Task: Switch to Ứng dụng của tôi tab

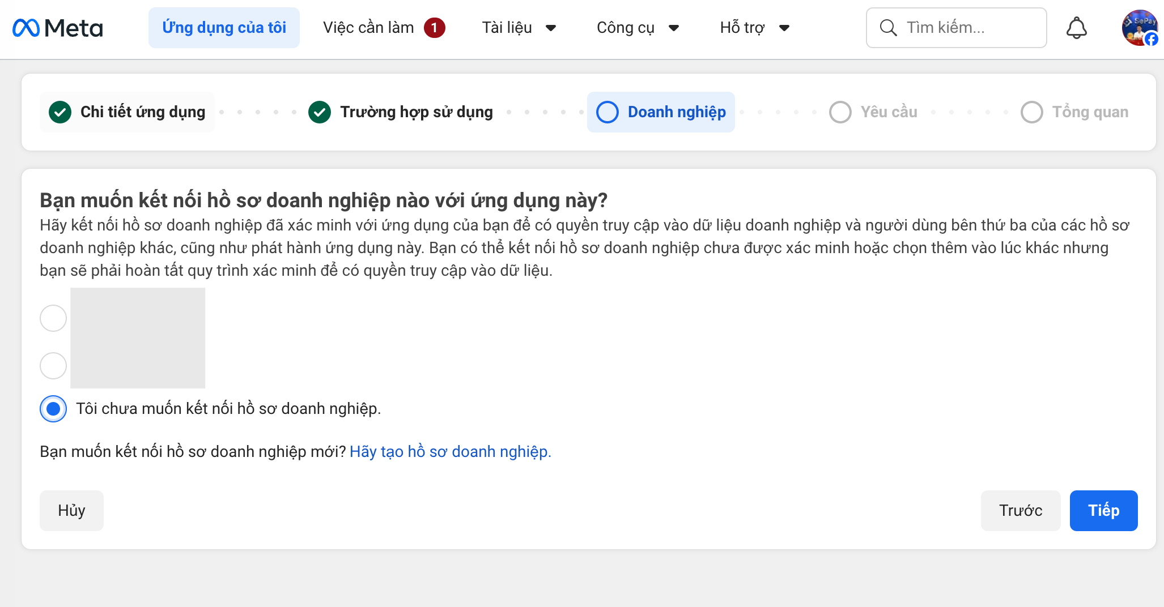Action: tap(224, 27)
